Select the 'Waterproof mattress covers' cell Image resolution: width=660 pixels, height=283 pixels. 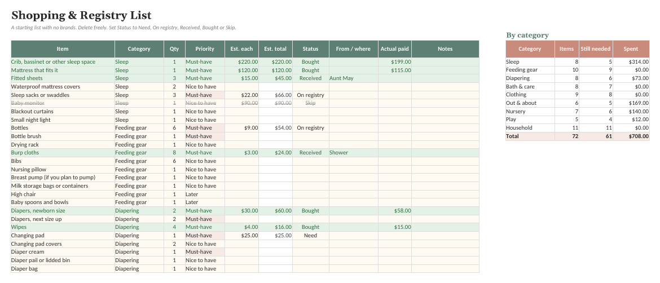(x=63, y=87)
